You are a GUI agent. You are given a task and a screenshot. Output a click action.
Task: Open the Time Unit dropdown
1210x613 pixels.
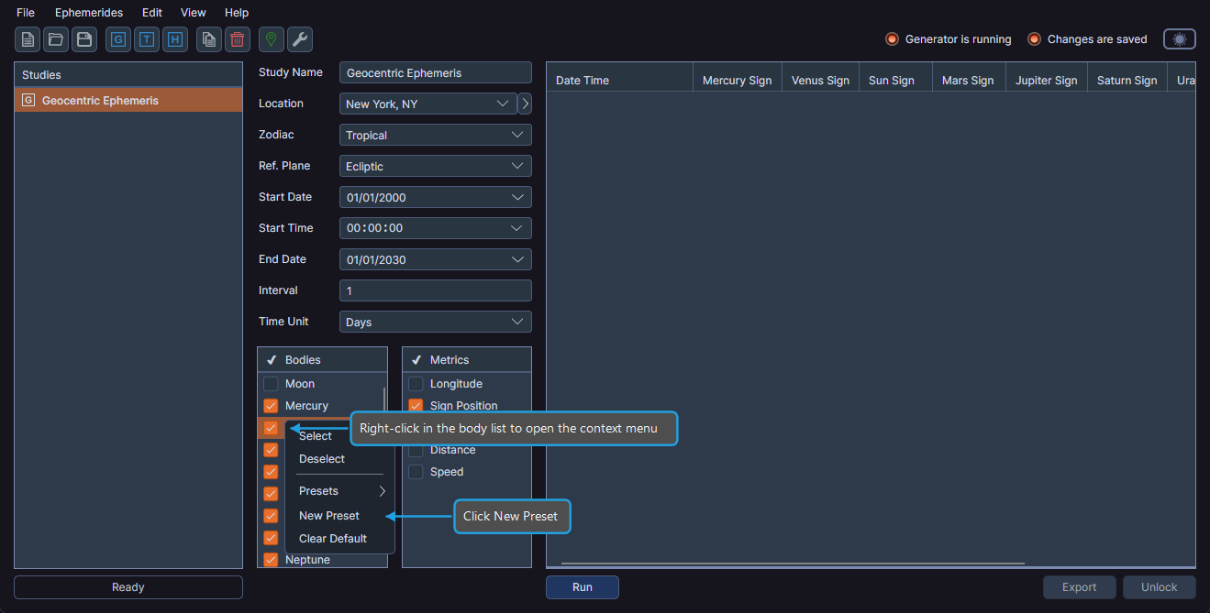coord(435,322)
